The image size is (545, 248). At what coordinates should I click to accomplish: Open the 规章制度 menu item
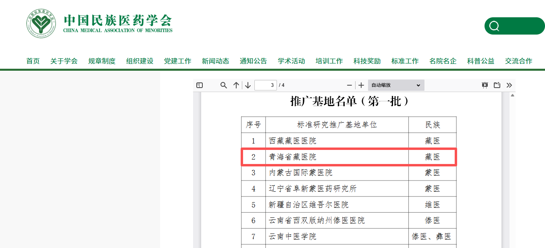(x=102, y=61)
